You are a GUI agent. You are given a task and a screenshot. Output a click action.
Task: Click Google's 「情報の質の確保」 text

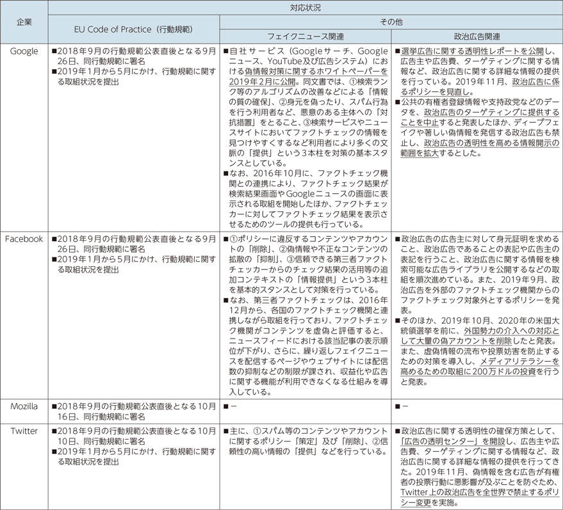(308, 97)
